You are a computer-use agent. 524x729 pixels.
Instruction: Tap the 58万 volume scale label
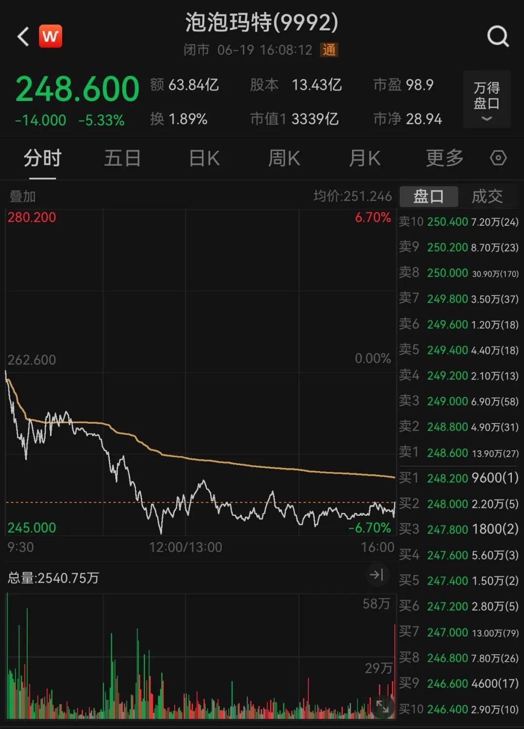coord(377,604)
